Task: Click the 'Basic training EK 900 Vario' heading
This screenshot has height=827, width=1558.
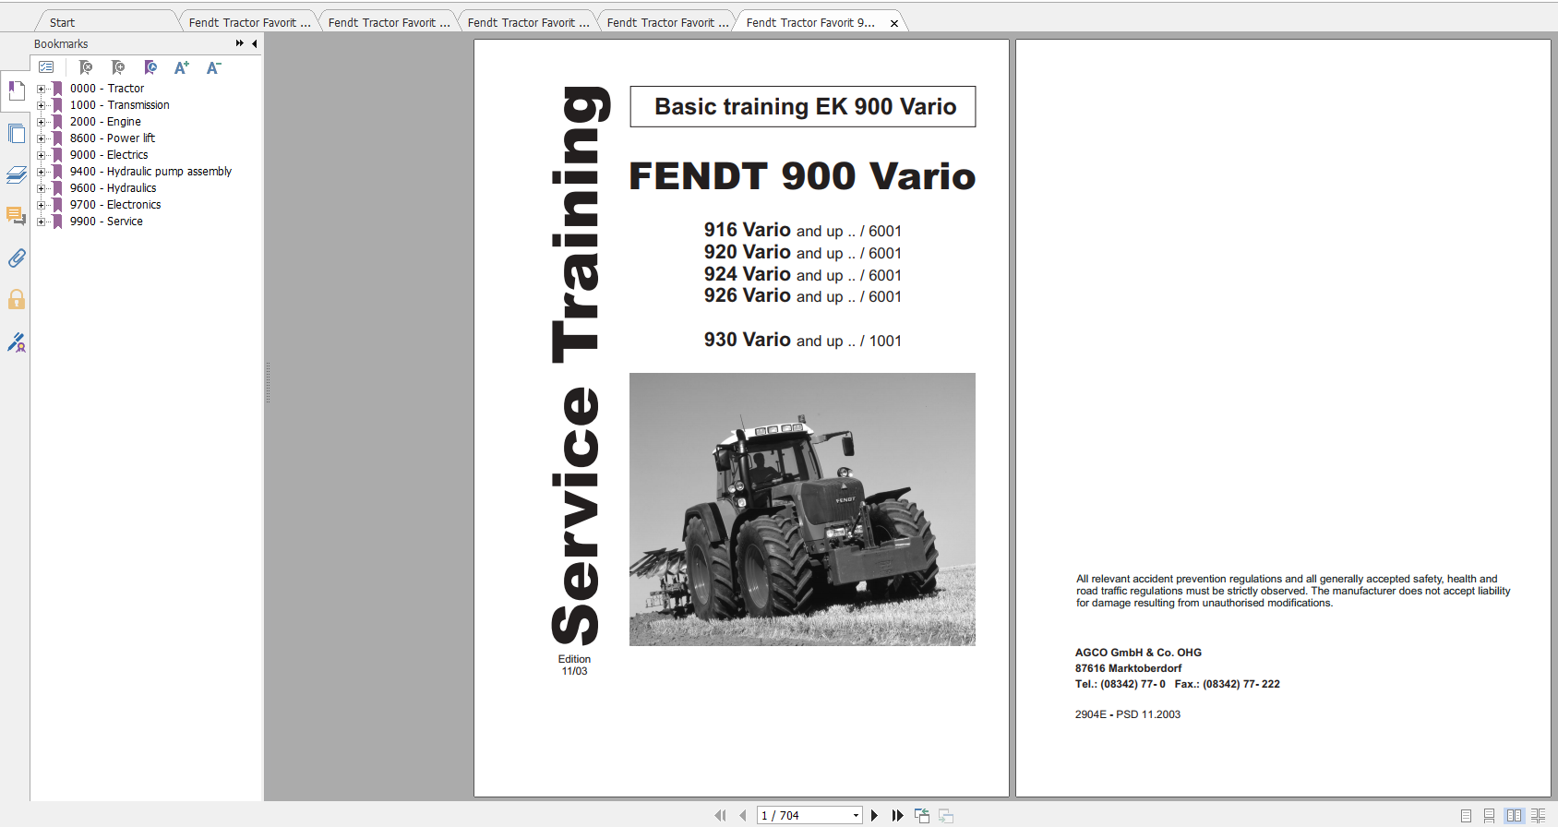Action: point(805,107)
